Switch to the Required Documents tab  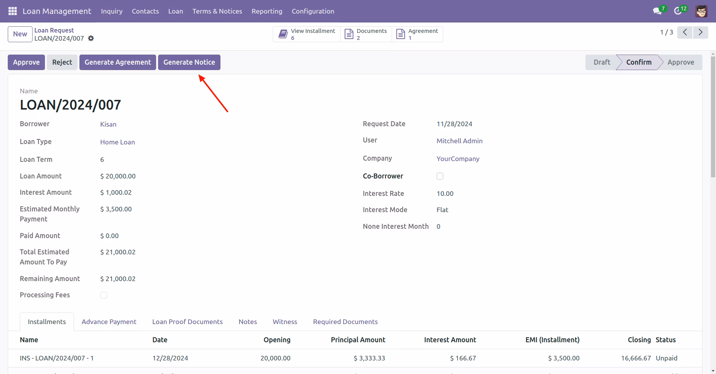345,322
